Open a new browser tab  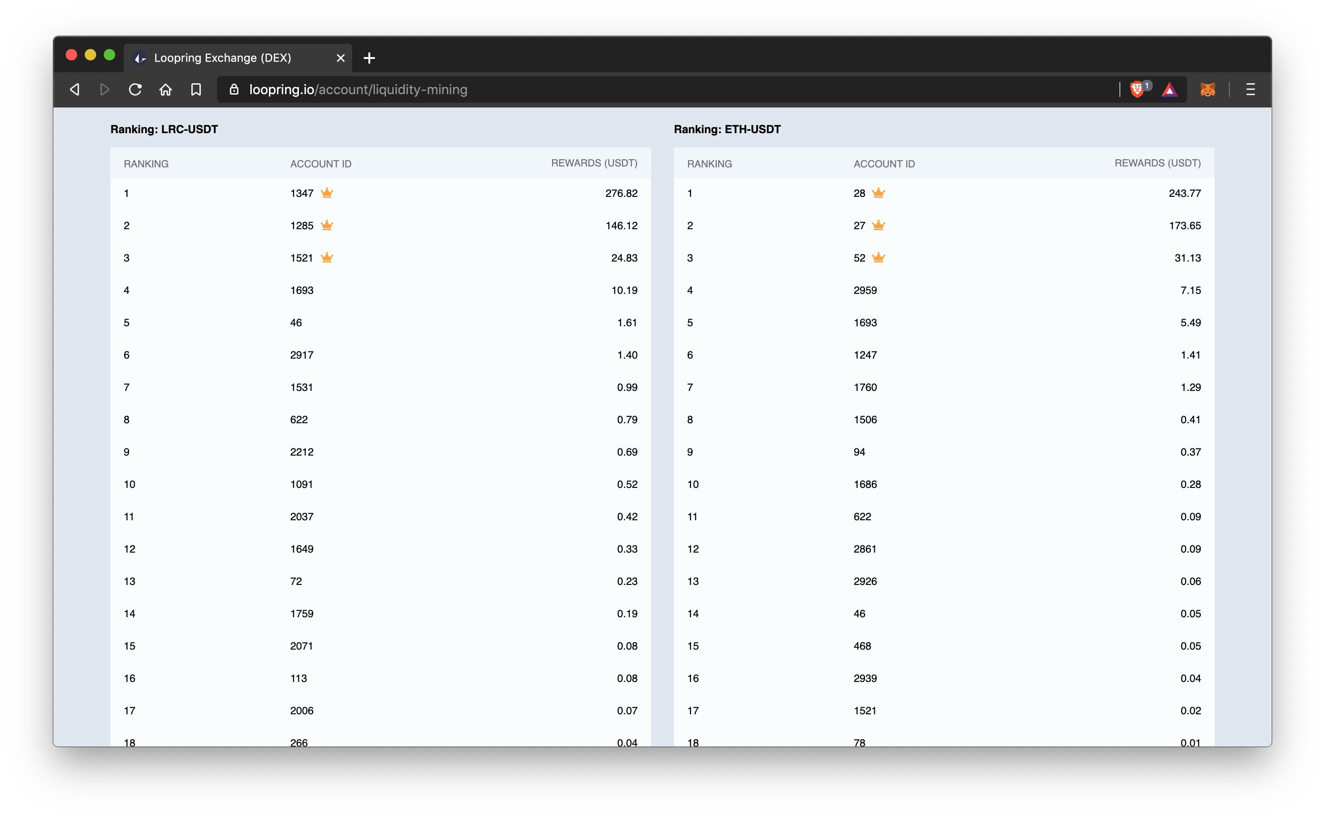click(x=369, y=58)
